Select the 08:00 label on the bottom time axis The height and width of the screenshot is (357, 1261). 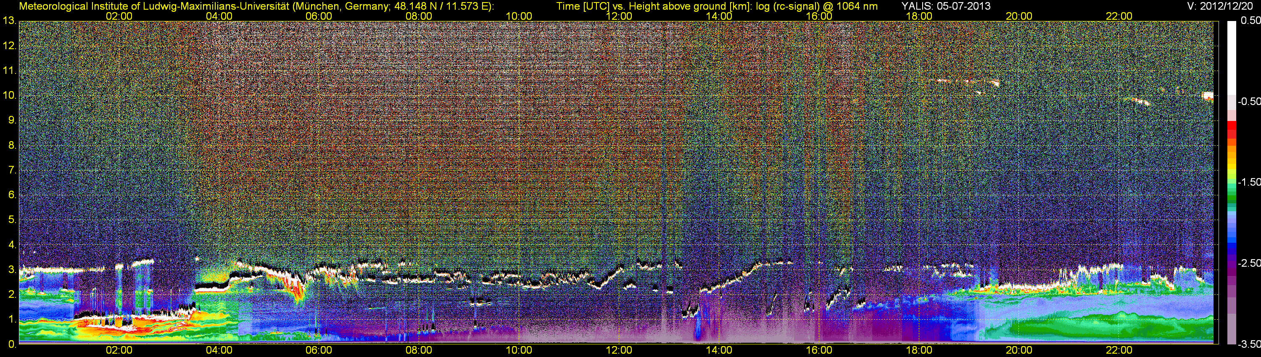coord(419,350)
